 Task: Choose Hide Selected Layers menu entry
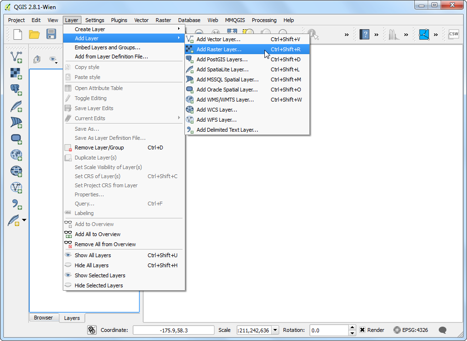point(124,285)
